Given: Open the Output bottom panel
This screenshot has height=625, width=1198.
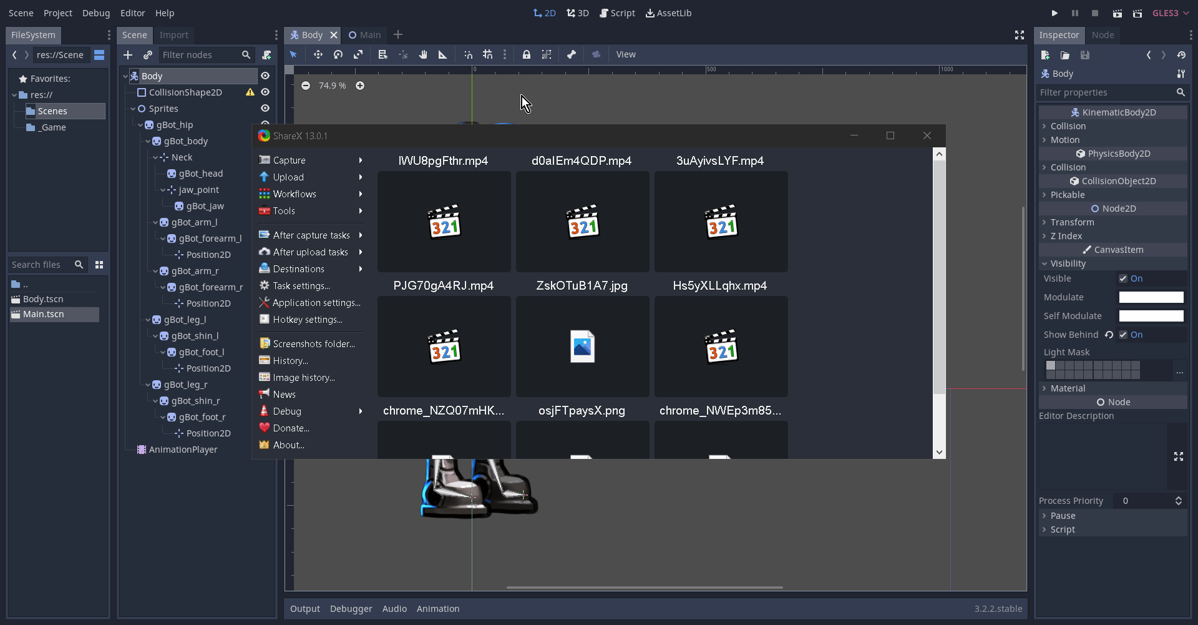Looking at the screenshot, I should (305, 609).
